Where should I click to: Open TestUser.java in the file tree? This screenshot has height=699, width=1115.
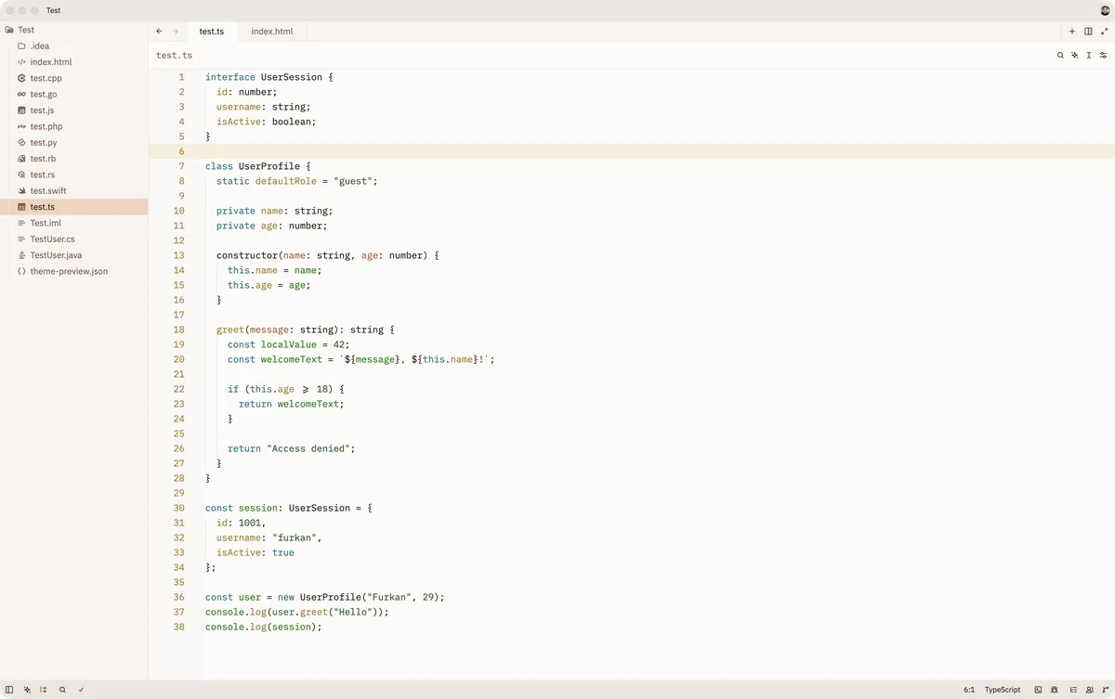pos(74,255)
